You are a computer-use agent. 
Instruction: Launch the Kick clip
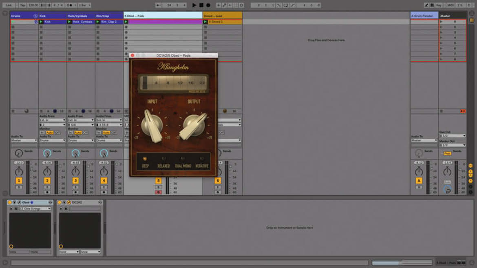click(41, 22)
